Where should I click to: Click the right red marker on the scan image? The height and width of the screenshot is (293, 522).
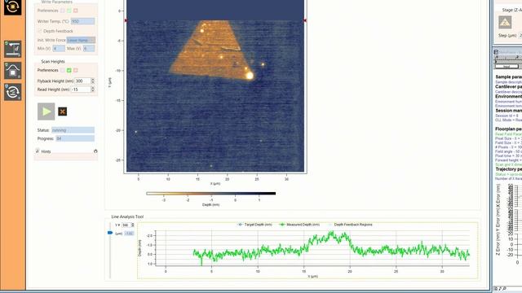pyautogui.click(x=305, y=20)
